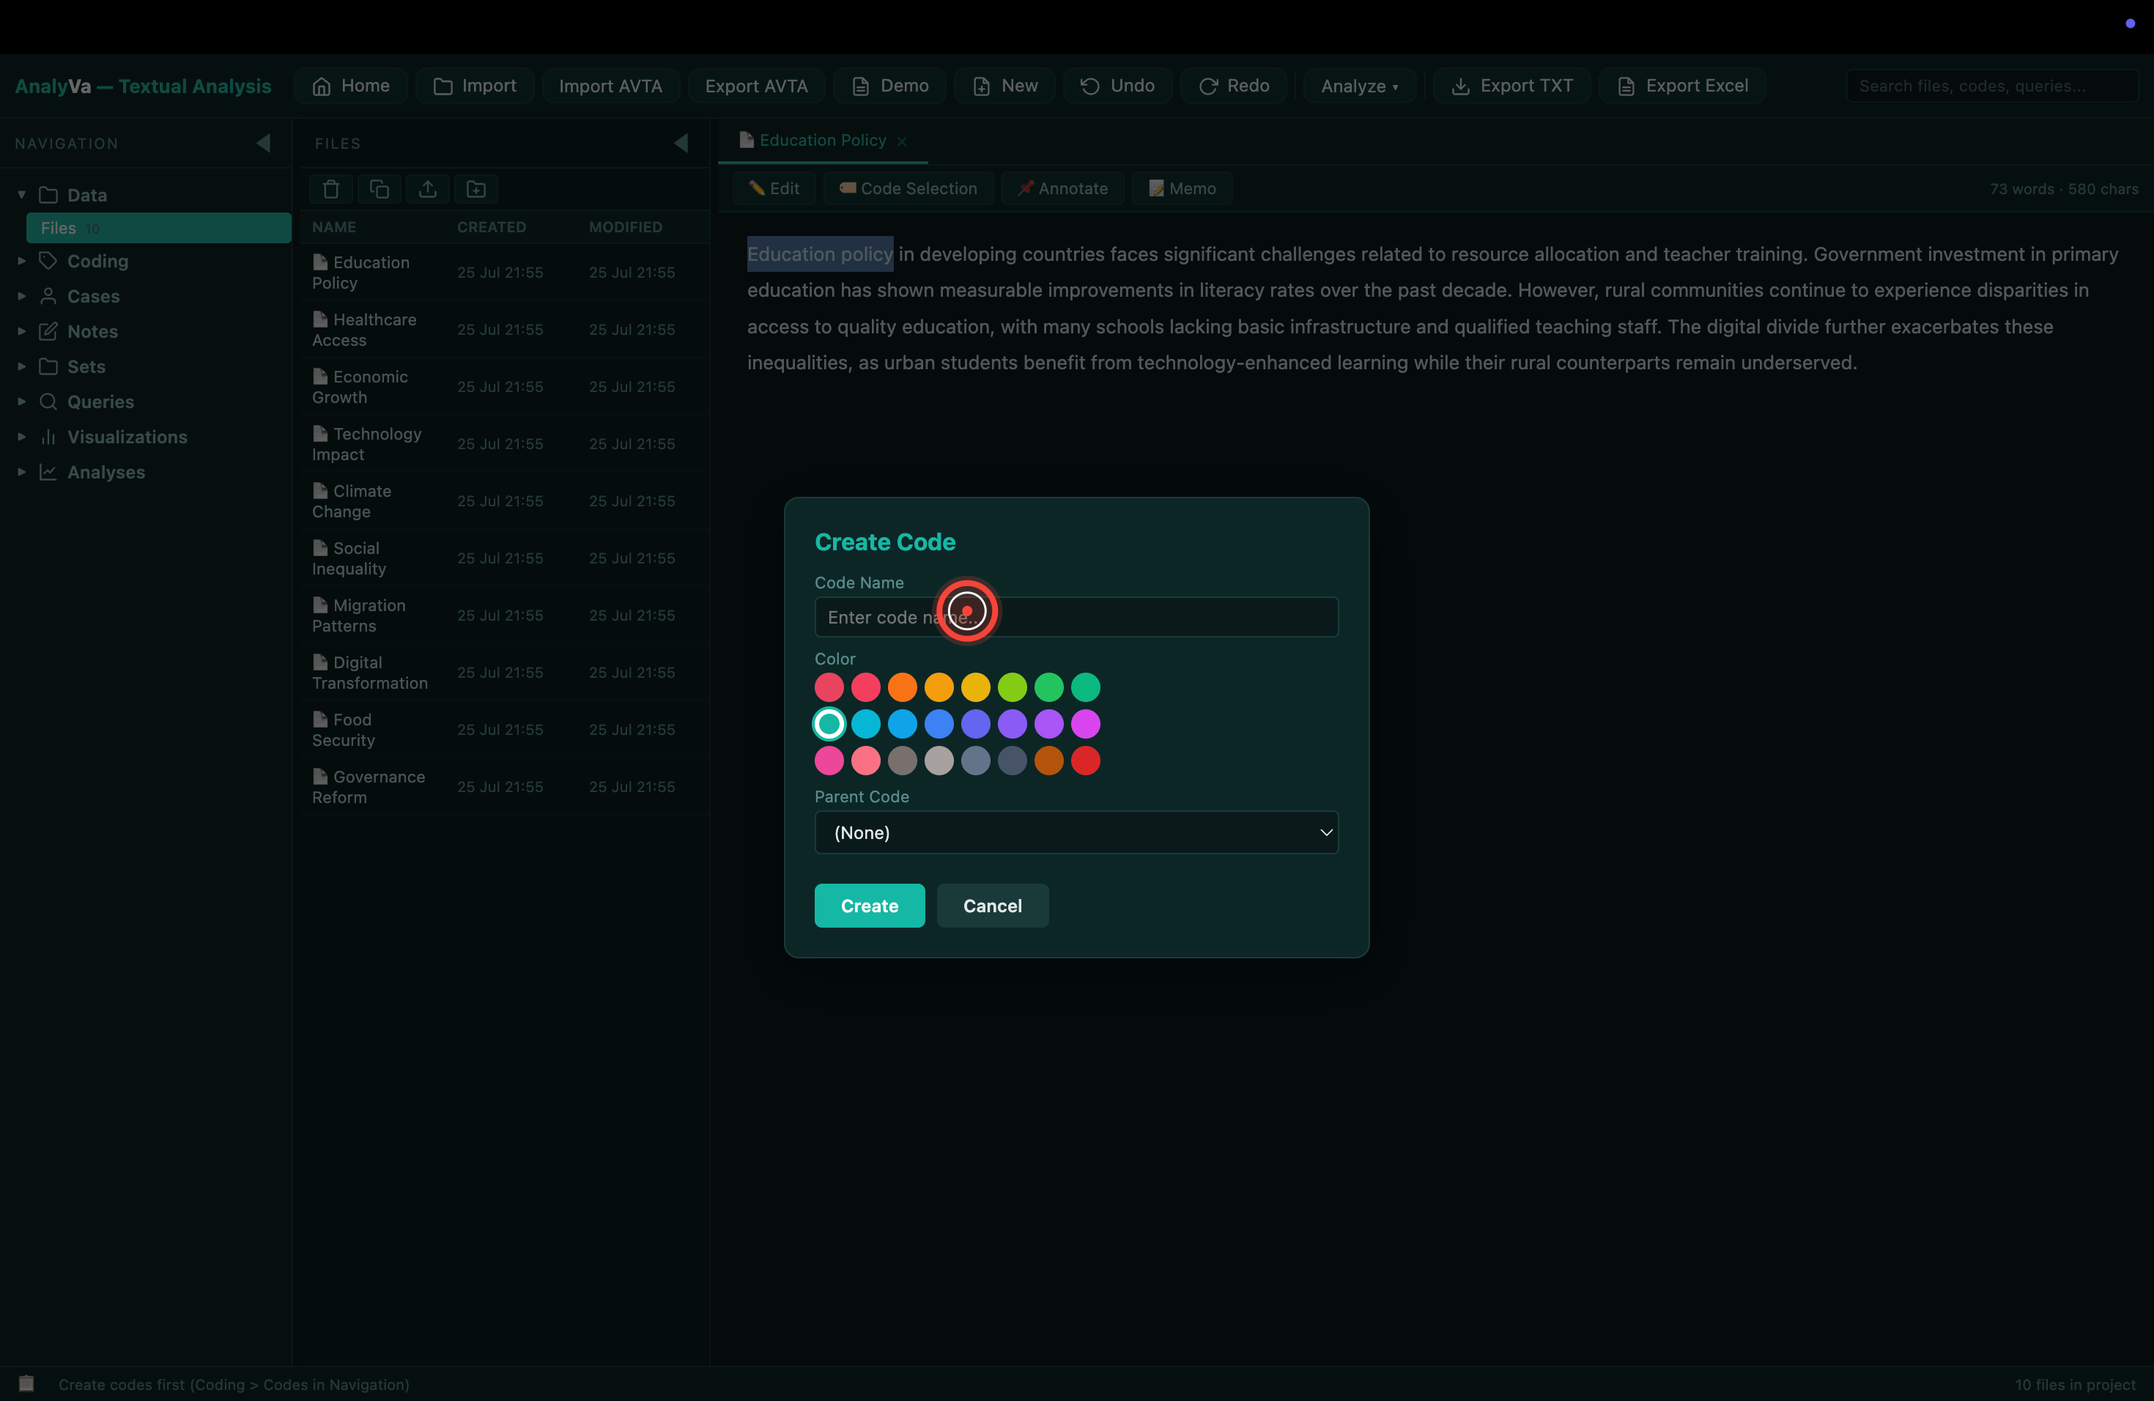Expand the Notes tree node

pyautogui.click(x=22, y=331)
